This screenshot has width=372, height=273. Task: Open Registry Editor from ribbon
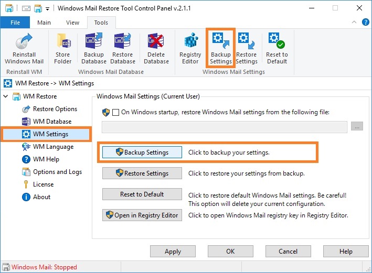190,48
